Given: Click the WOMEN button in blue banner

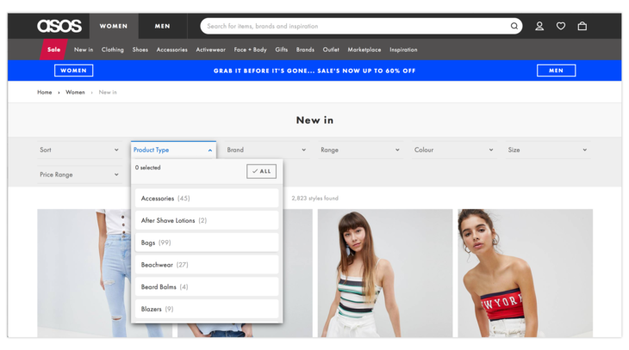Looking at the screenshot, I should click(x=73, y=71).
